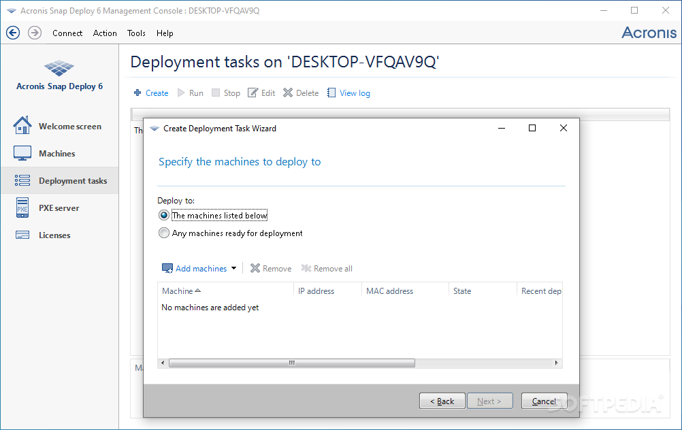Viewport: 682px width, 430px height.
Task: Click the horizontal scrollbar thumb in machine list
Action: [292, 363]
